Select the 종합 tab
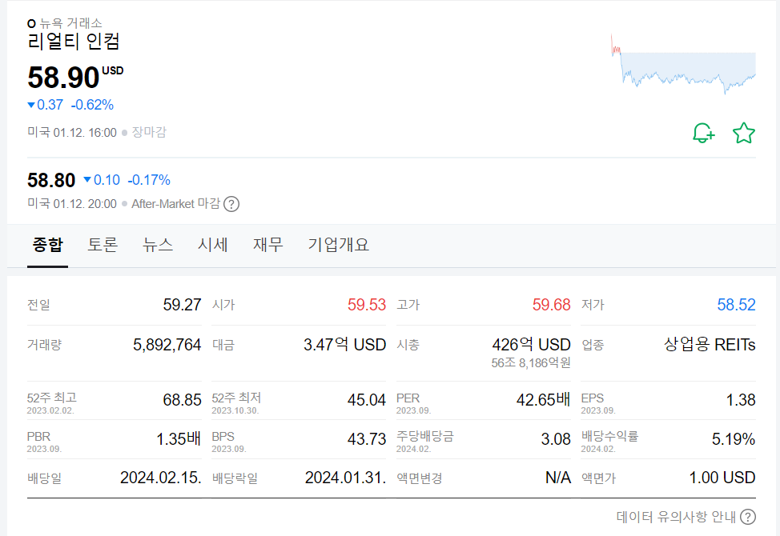Screen dimensions: 780x536 coord(48,245)
